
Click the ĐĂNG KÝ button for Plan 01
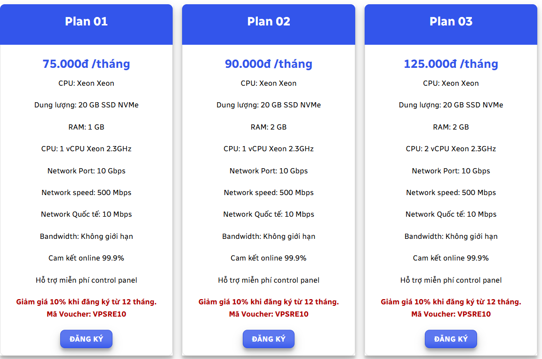coord(86,339)
